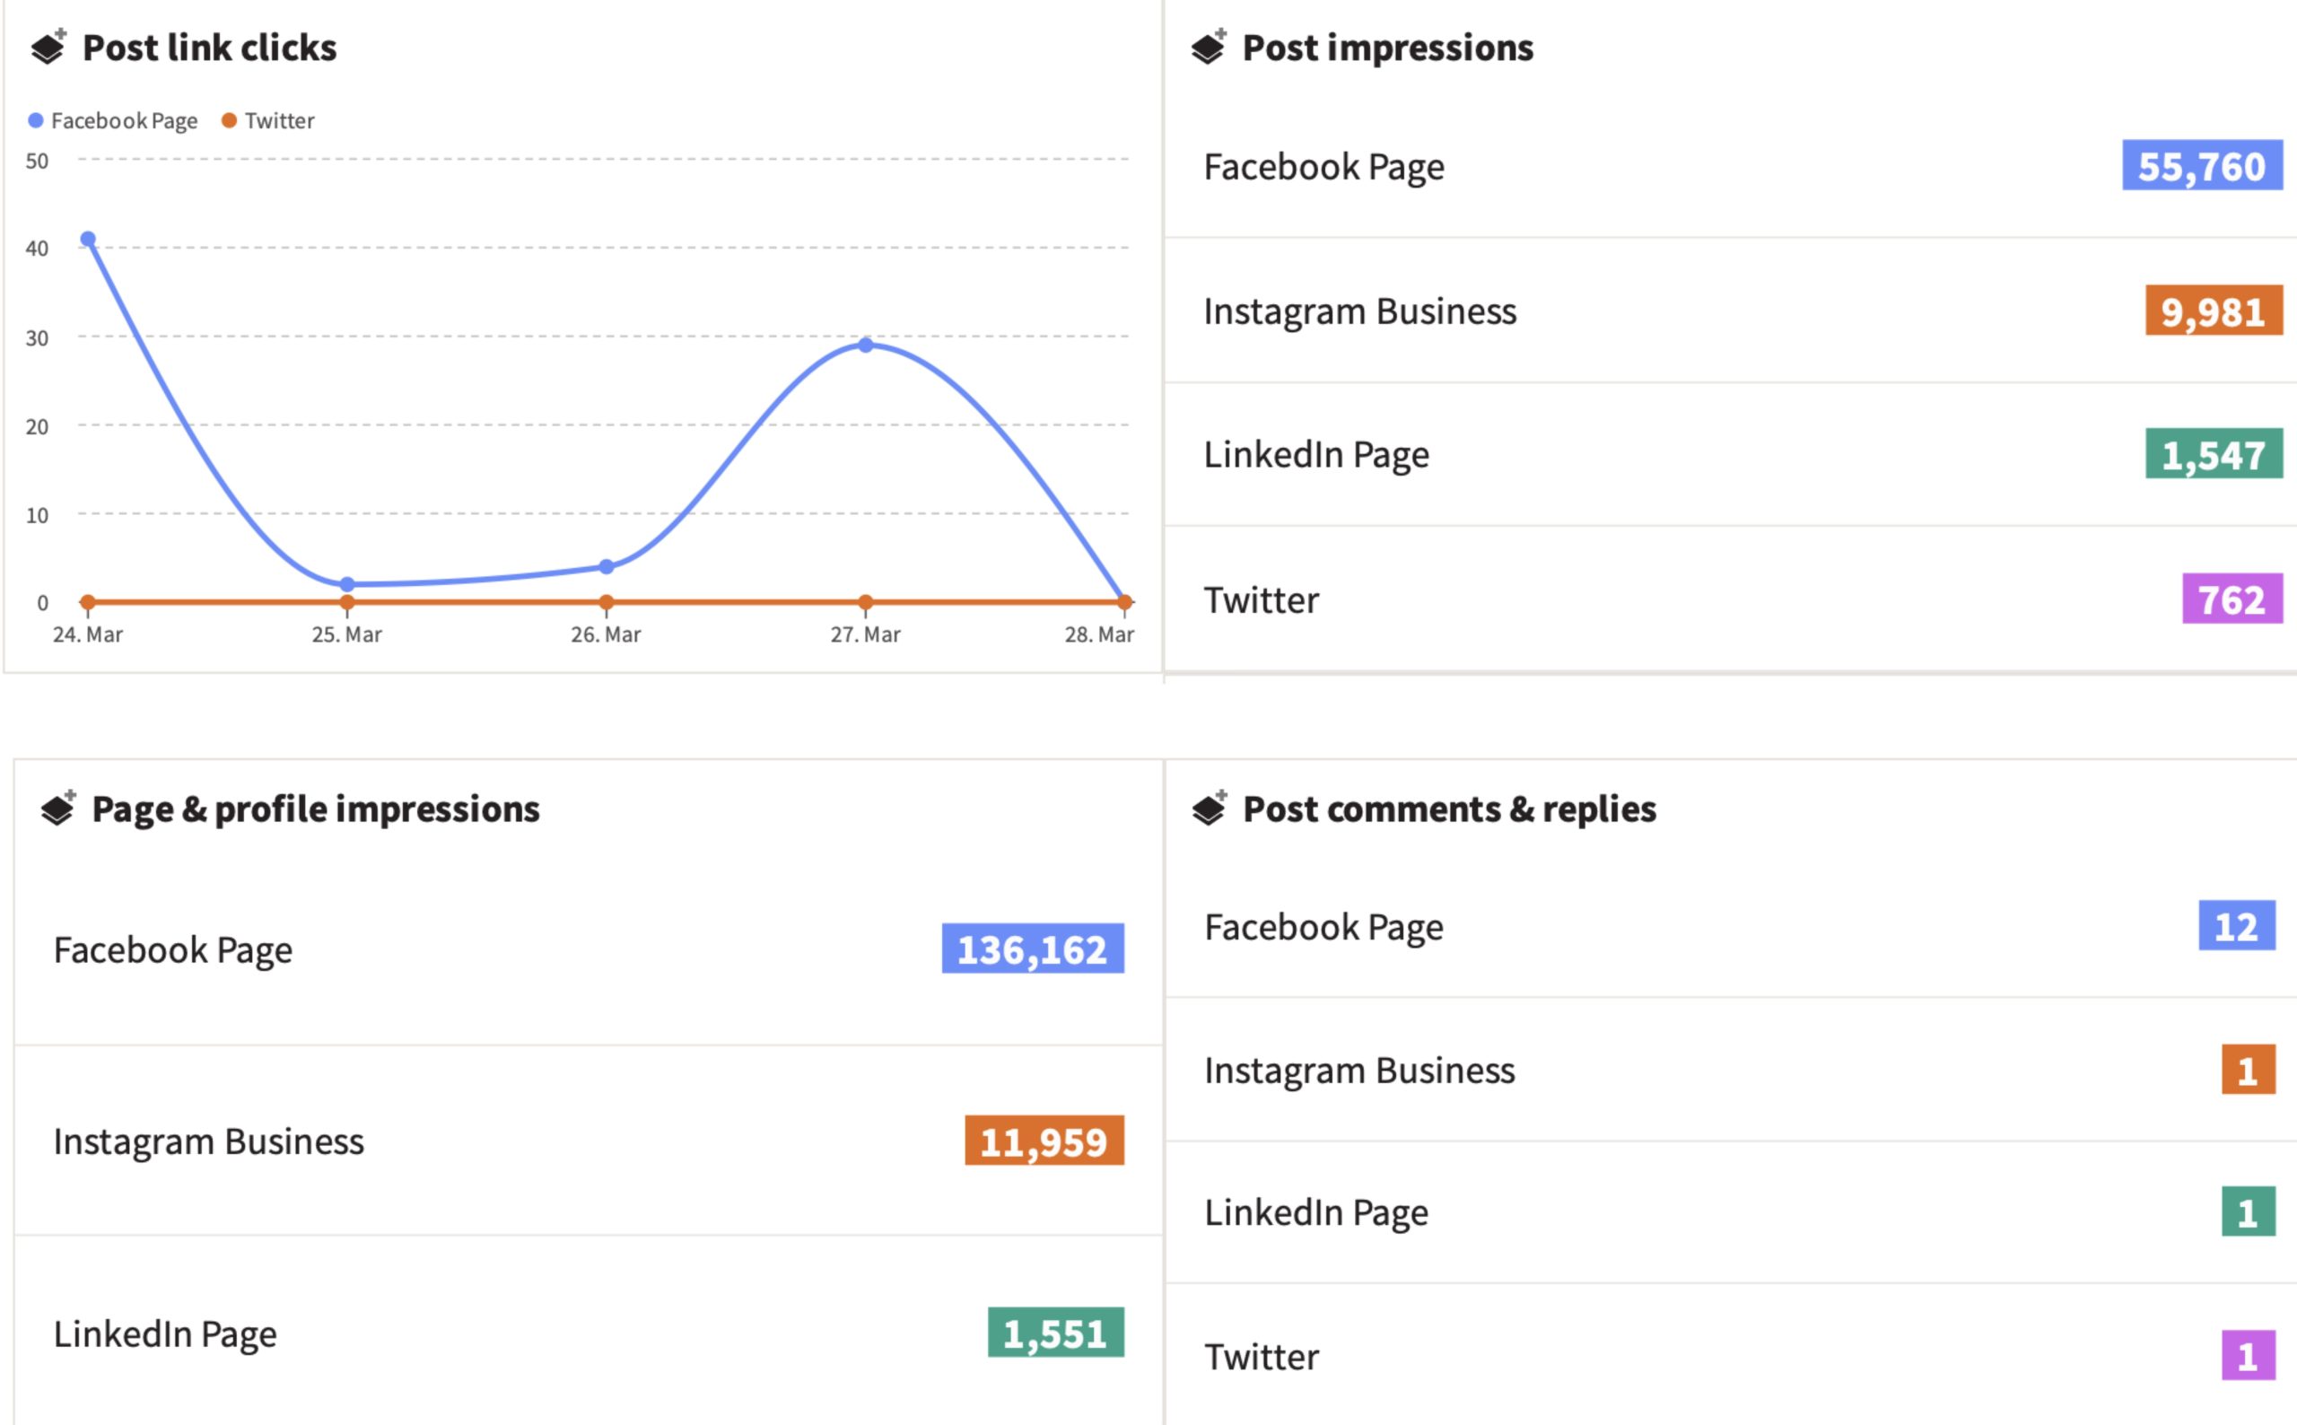Click the Post impressions widget icon

point(1208,48)
